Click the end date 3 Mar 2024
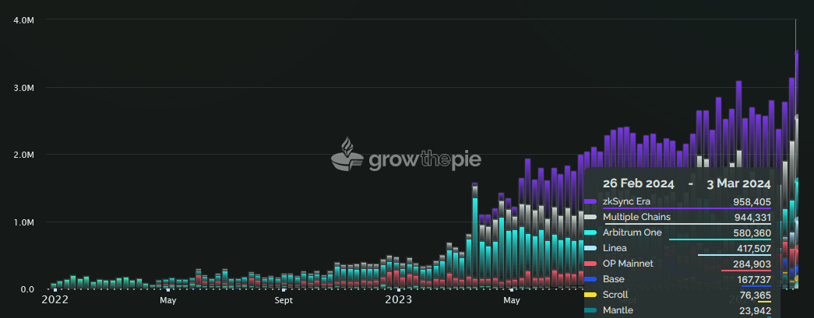This screenshot has height=318, width=814. 738,183
